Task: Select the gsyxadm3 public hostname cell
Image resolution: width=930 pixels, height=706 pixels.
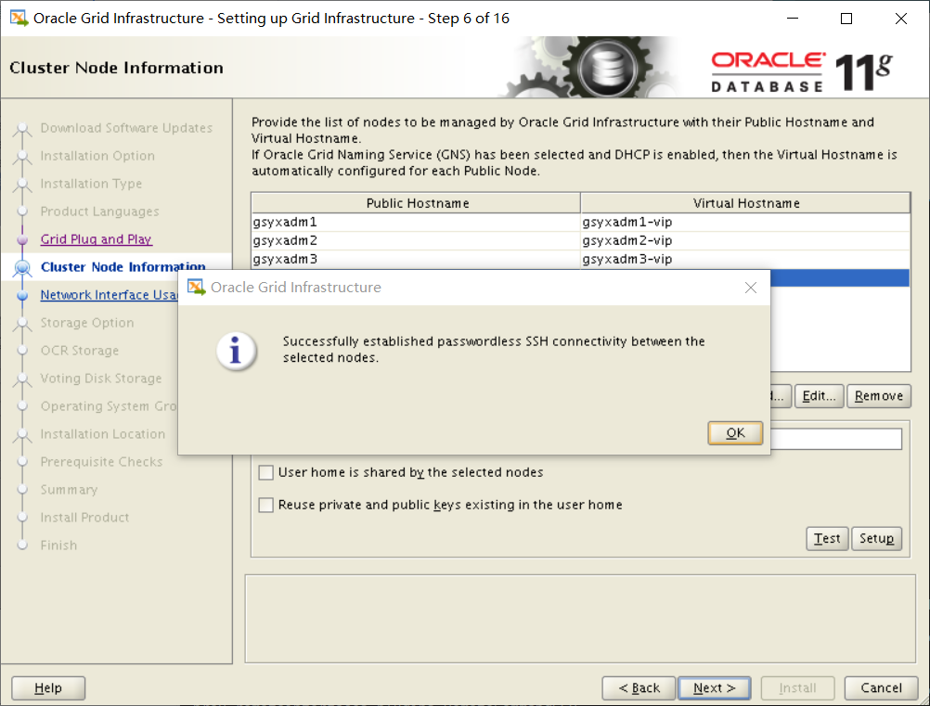Action: tap(416, 259)
